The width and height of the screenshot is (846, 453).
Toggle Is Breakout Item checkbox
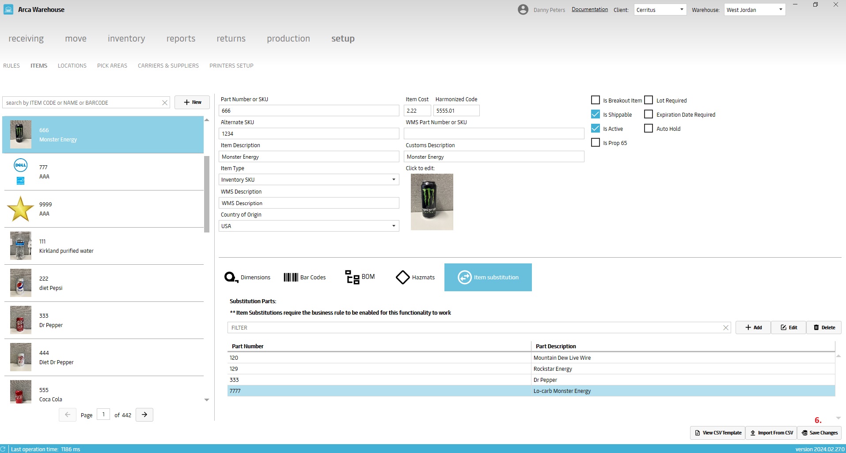point(596,100)
